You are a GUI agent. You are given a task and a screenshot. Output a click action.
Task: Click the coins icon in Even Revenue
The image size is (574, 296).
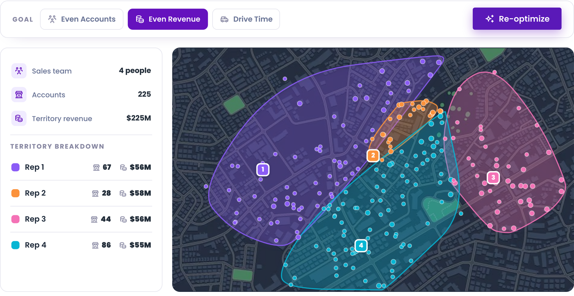point(140,19)
